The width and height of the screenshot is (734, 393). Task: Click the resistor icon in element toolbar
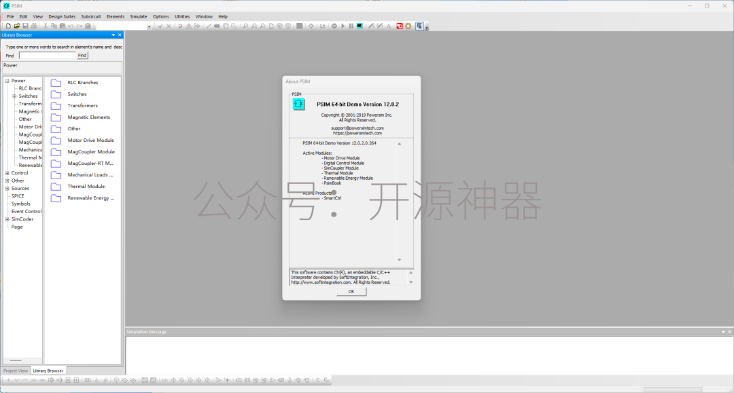point(17,380)
